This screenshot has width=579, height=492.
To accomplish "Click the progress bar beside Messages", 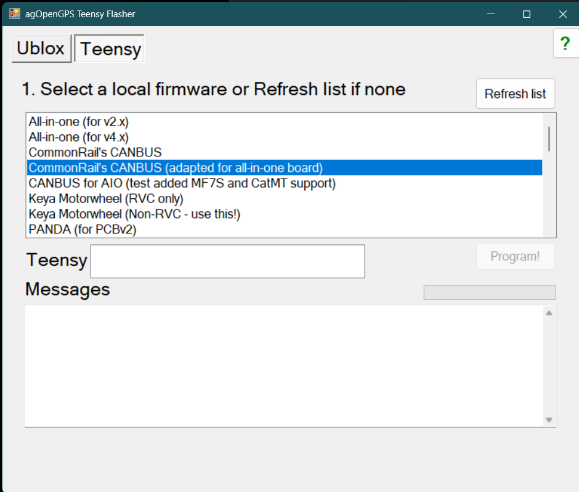I will coord(490,292).
